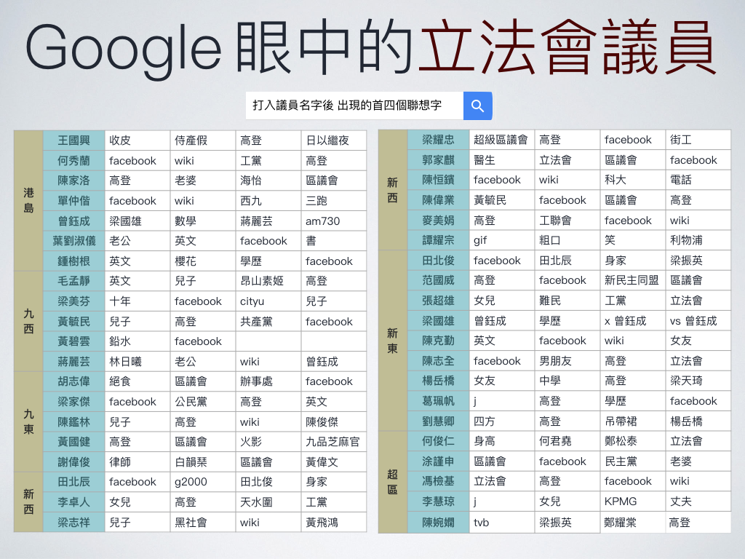Click the name cell 范國威

click(438, 280)
